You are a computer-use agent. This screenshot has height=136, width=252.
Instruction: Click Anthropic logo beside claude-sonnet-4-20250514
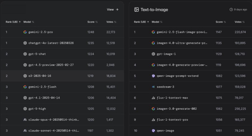(25, 130)
